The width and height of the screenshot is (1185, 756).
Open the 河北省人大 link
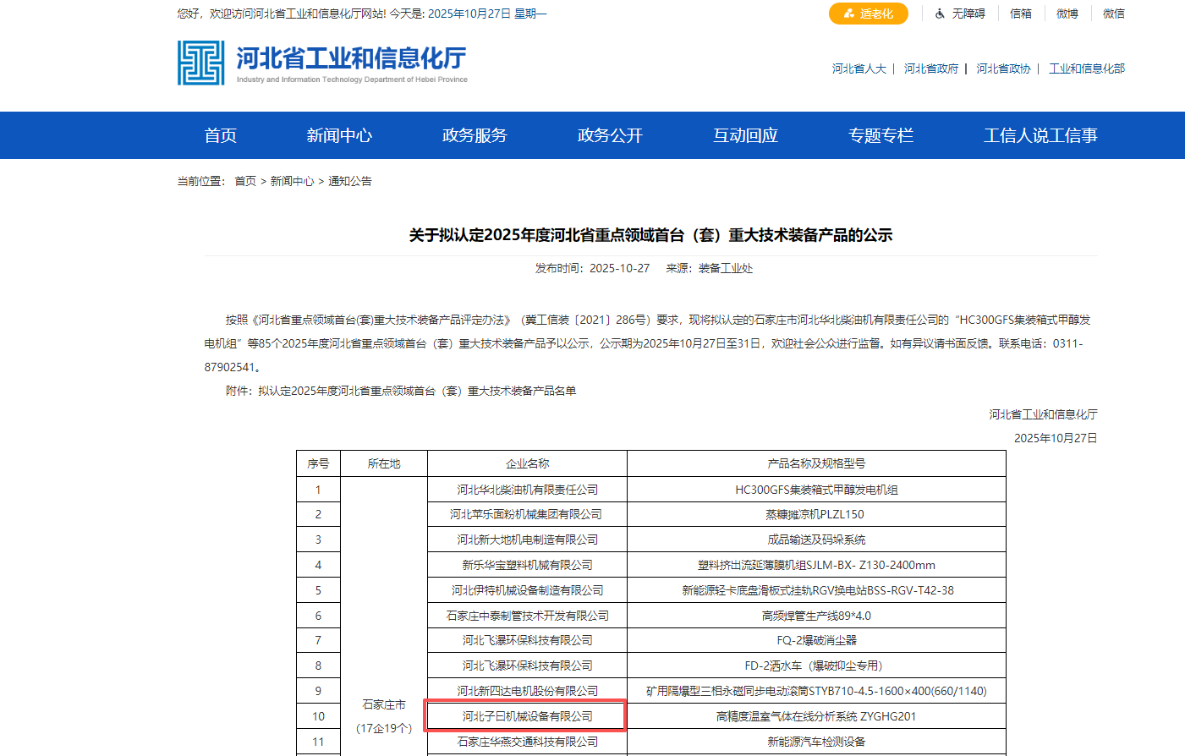[x=857, y=68]
